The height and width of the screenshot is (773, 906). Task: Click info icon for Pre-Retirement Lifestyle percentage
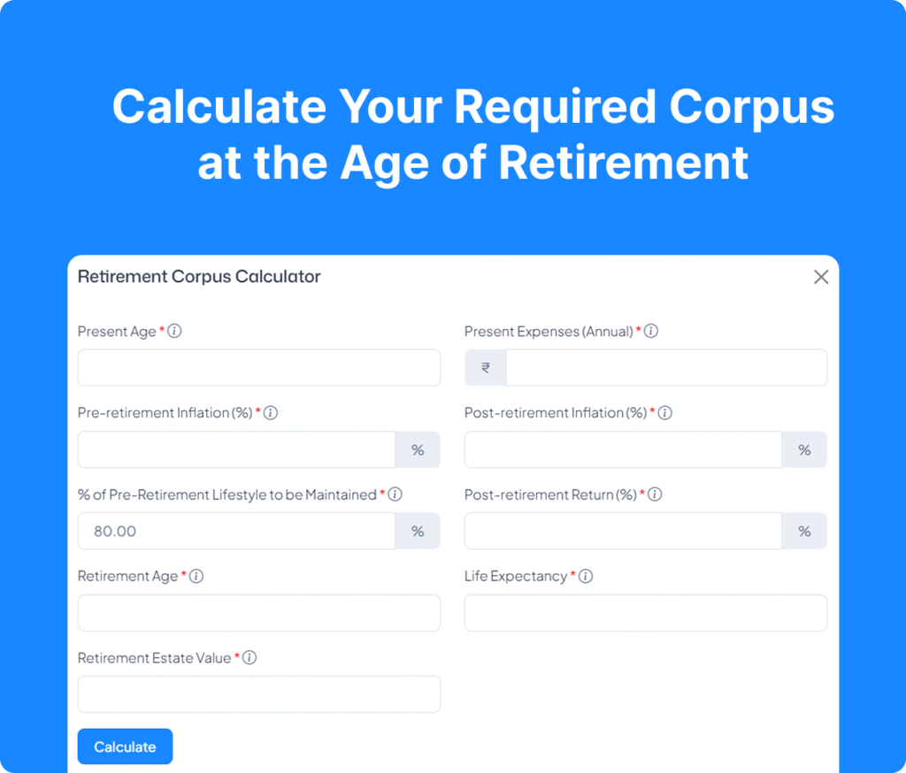(395, 494)
